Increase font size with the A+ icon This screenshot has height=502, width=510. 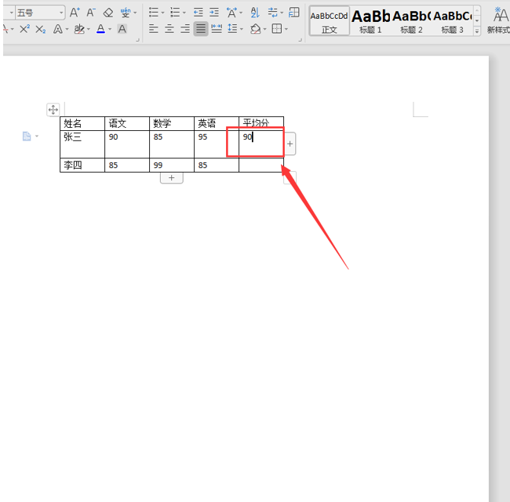(x=75, y=13)
